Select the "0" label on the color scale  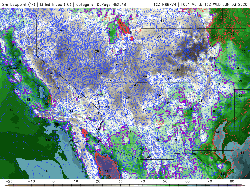(53, 181)
